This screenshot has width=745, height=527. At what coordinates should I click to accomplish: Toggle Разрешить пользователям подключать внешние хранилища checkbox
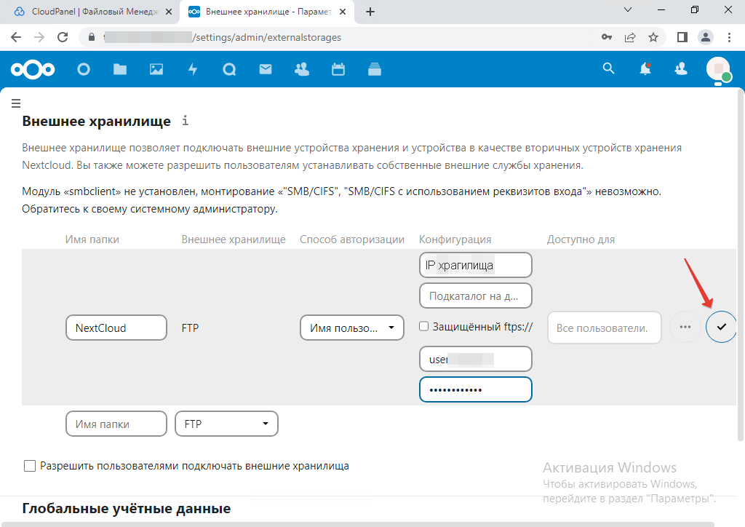[x=30, y=466]
